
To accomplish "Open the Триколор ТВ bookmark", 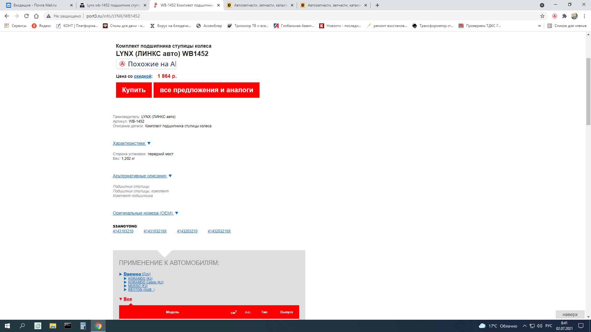I will 248,26.
